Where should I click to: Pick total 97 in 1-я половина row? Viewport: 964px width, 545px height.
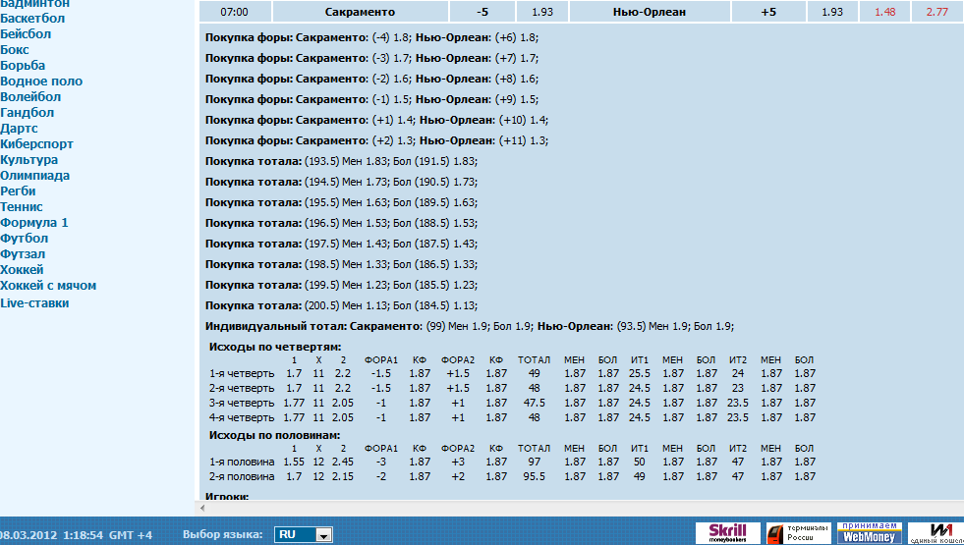[x=534, y=463]
